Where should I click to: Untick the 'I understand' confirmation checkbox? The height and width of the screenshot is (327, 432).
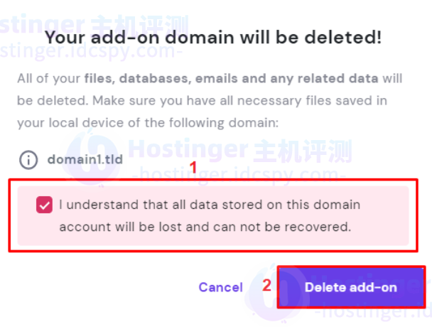[x=45, y=205]
